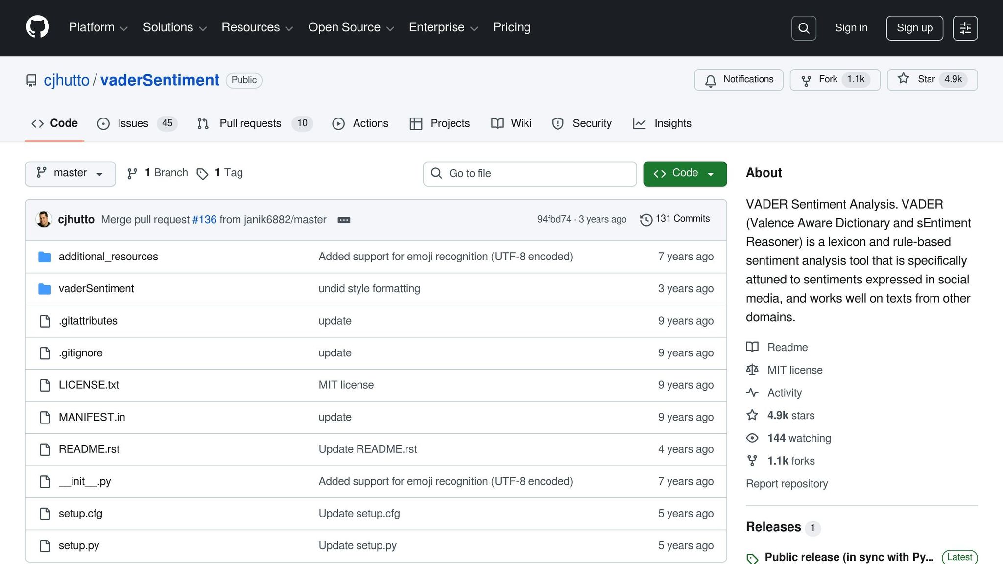Click the Notifications bell icon

click(711, 80)
